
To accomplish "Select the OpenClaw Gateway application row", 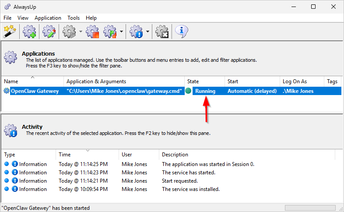I will [x=35, y=91].
